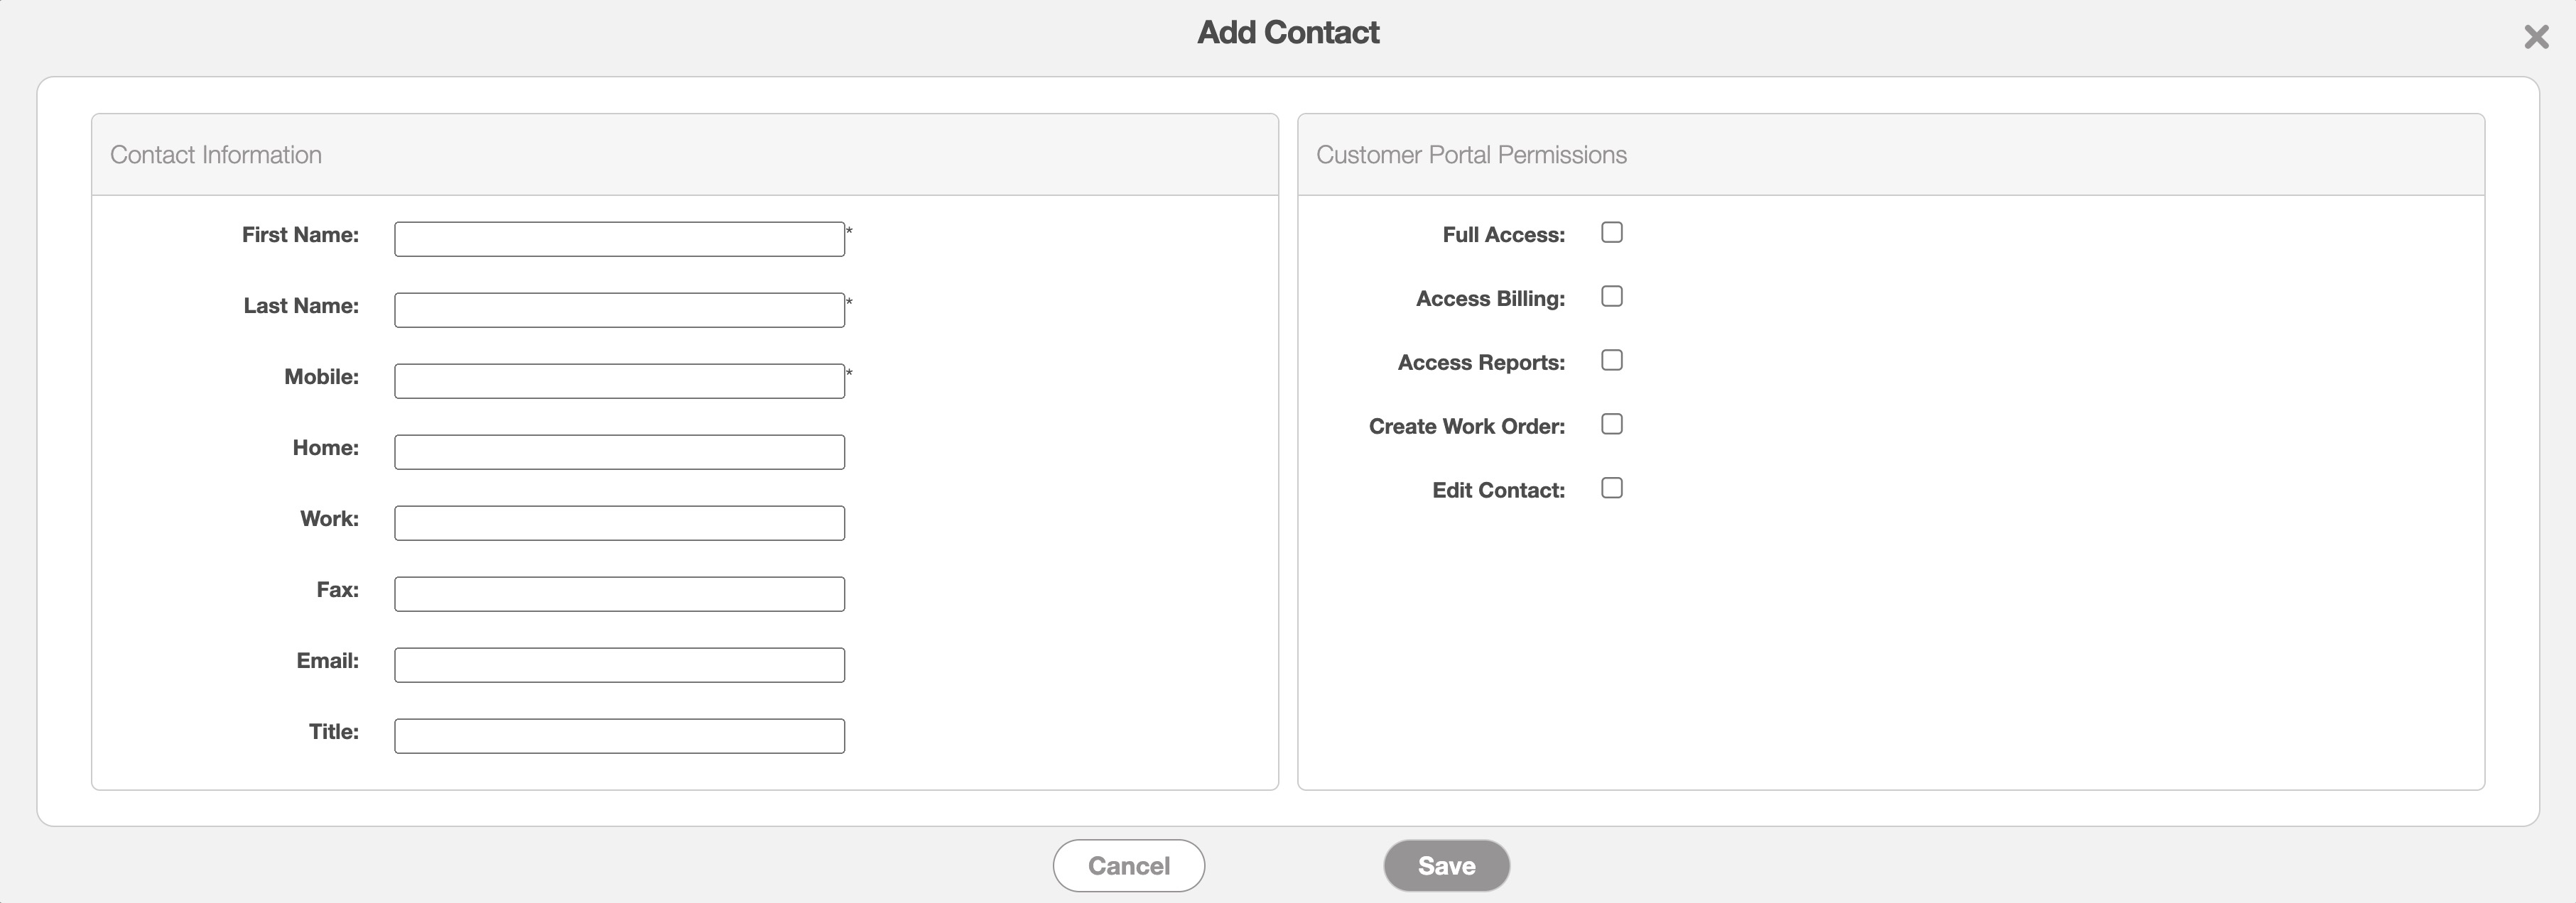Enable the Full Access checkbox

[x=1612, y=233]
